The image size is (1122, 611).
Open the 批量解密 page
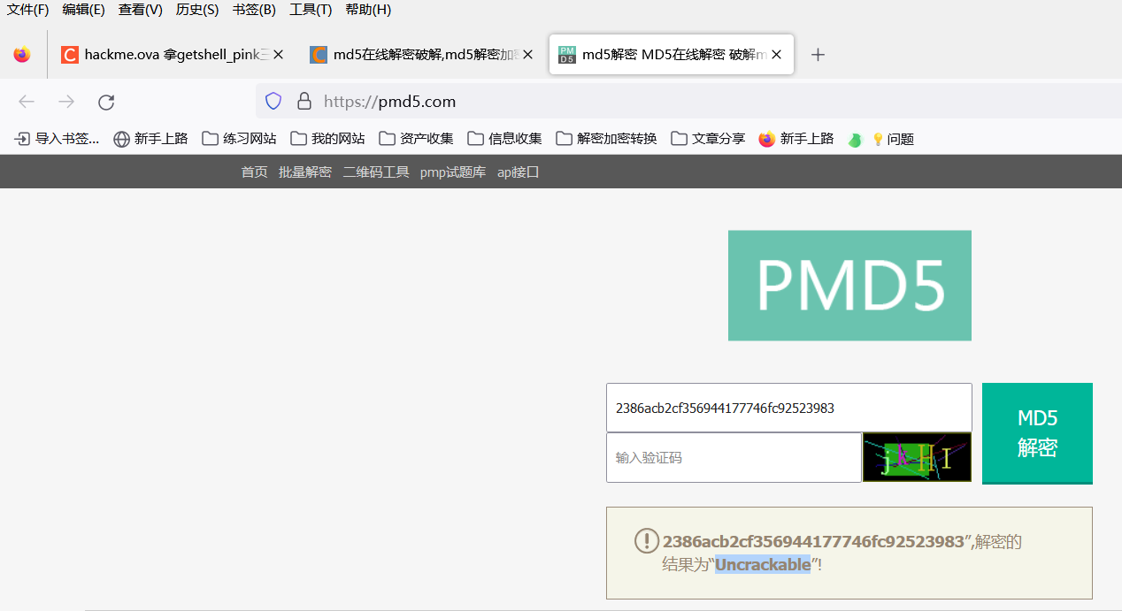pyautogui.click(x=304, y=172)
